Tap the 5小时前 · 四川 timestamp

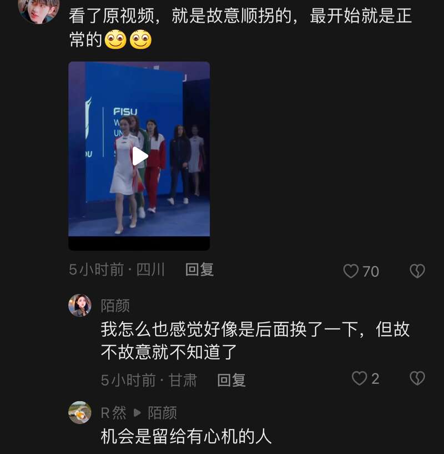click(x=117, y=270)
